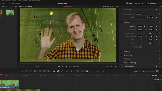Viewport: 162px width, 91px height.
Task: Select the green screen clip on the timeline
Action: click(9, 84)
